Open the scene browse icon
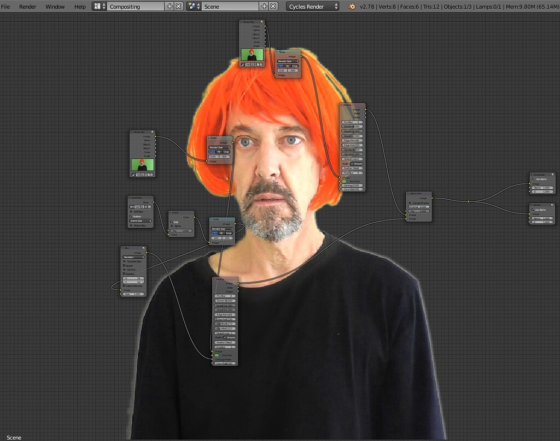Screen dimensions: 560x441 [x=194, y=7]
